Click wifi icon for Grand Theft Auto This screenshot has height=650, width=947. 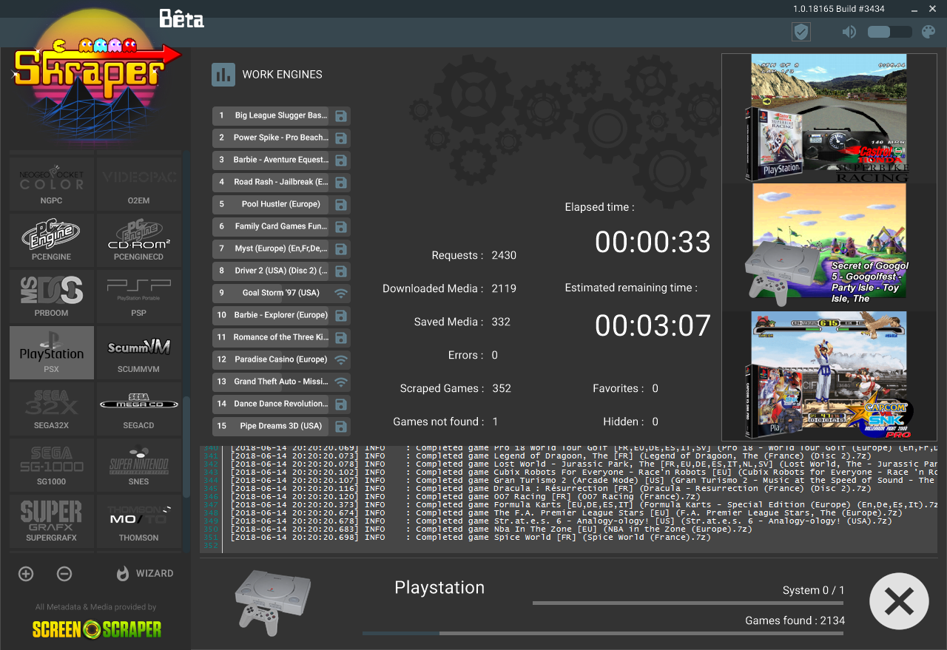click(340, 382)
